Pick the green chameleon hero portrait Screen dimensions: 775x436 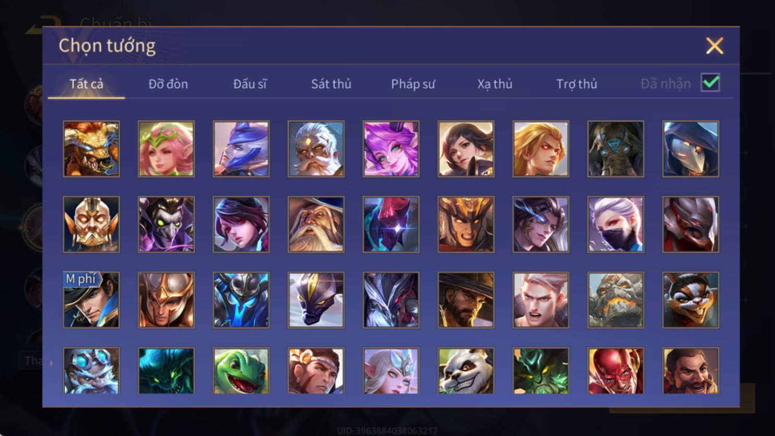pyautogui.click(x=241, y=371)
